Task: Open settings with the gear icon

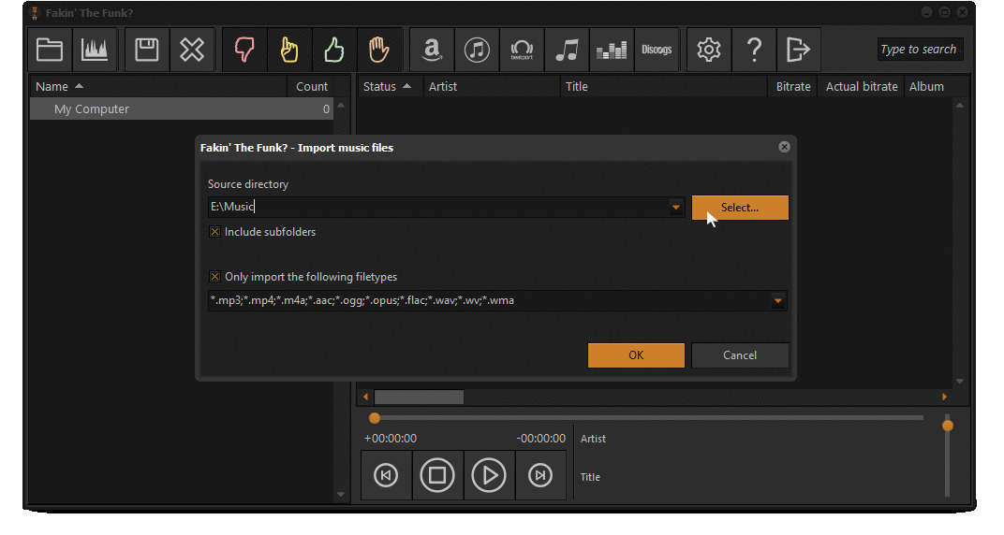Action: pyautogui.click(x=709, y=50)
